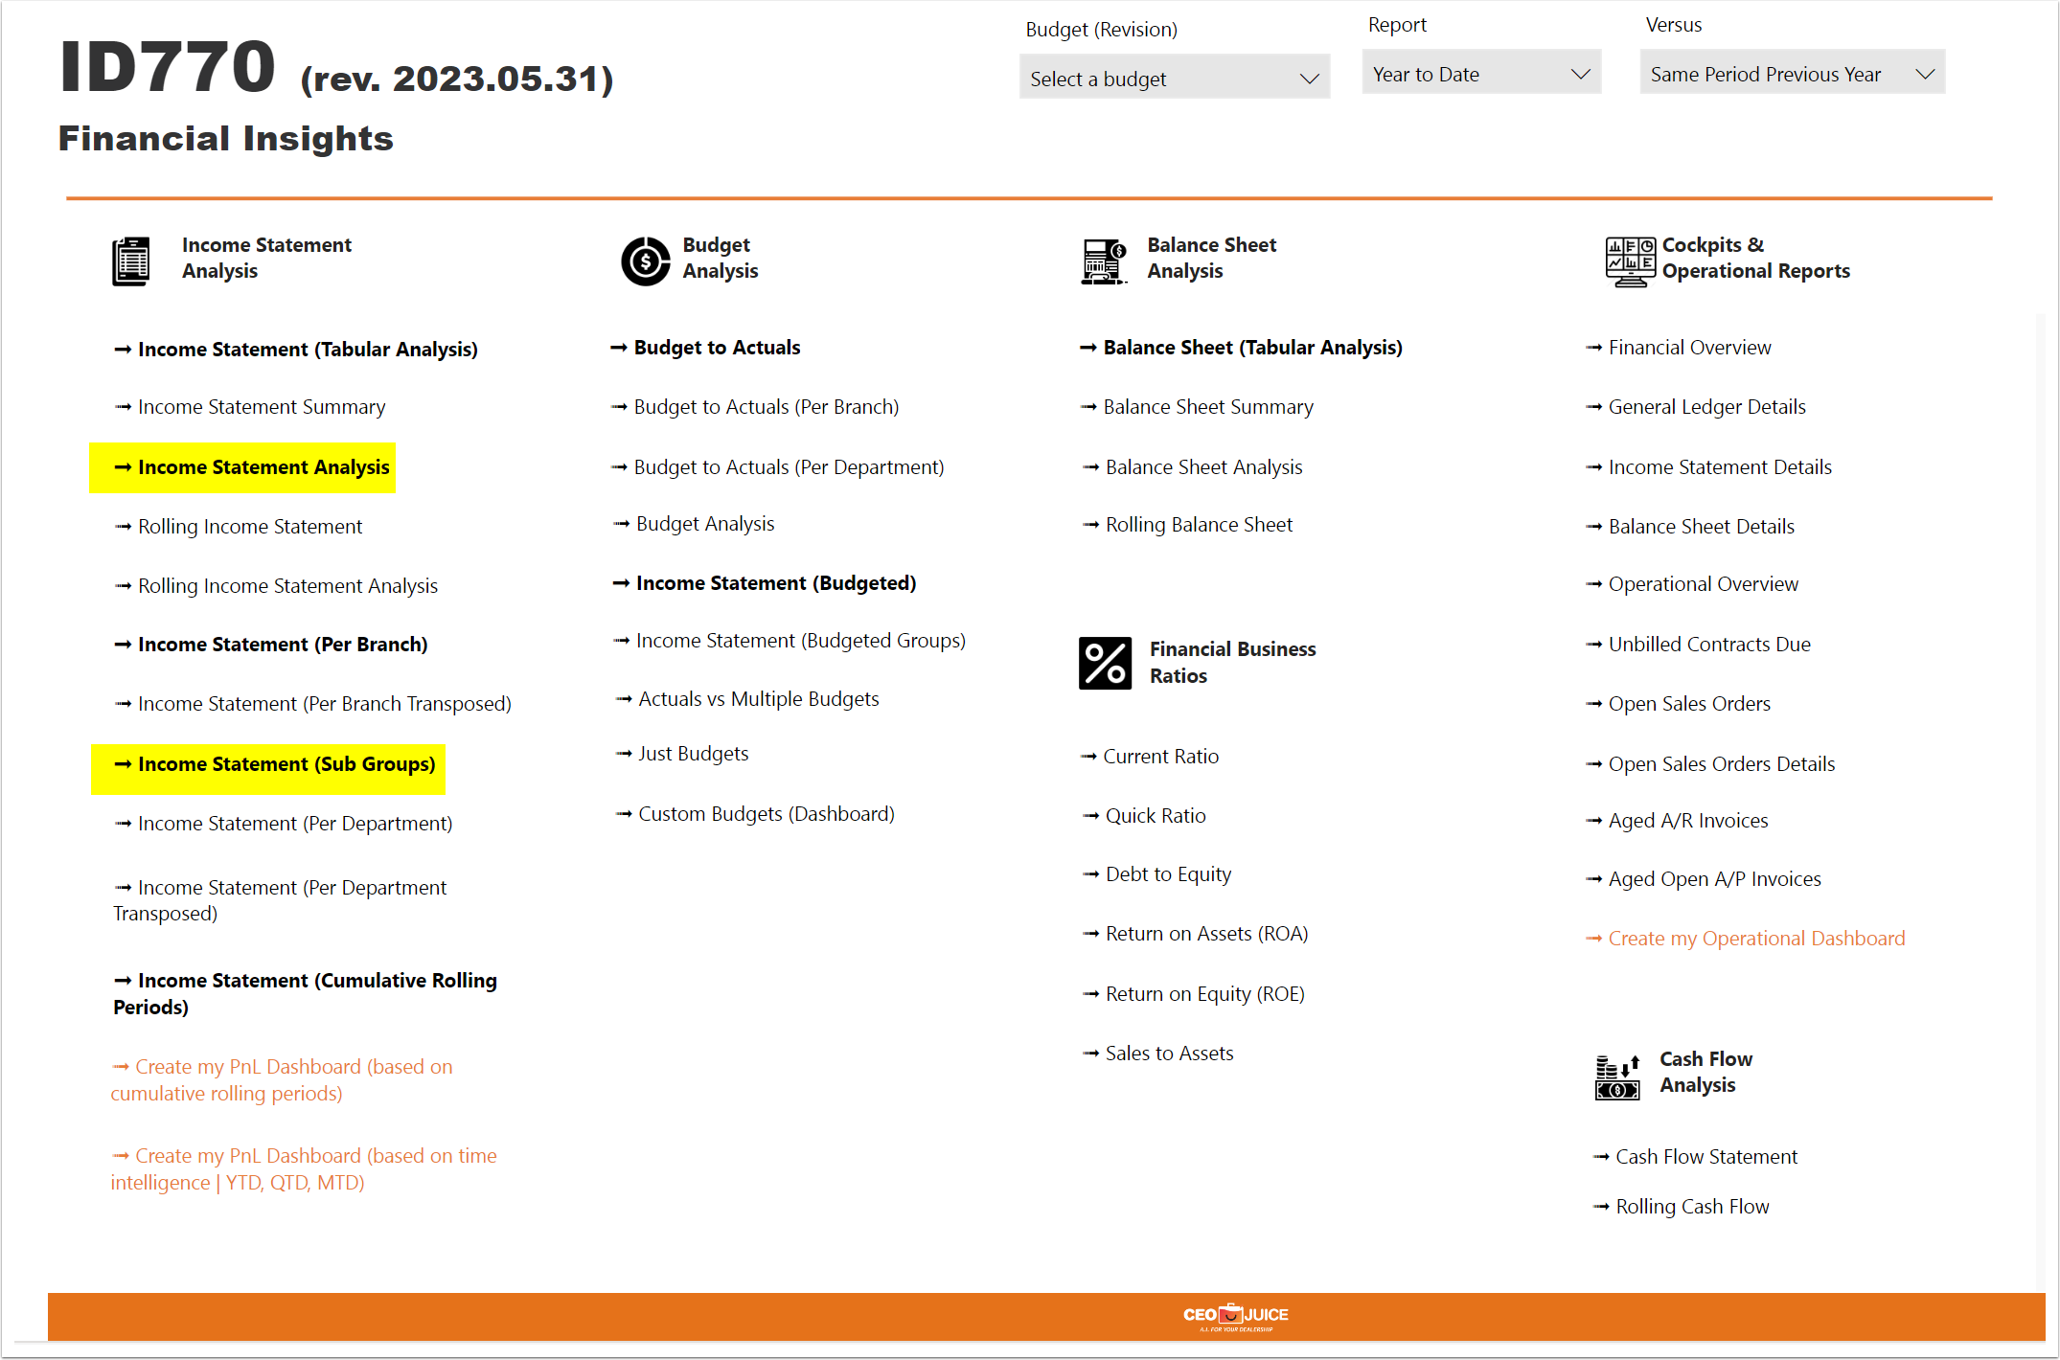The image size is (2060, 1360).
Task: Open Income Statement Details
Action: (1708, 467)
